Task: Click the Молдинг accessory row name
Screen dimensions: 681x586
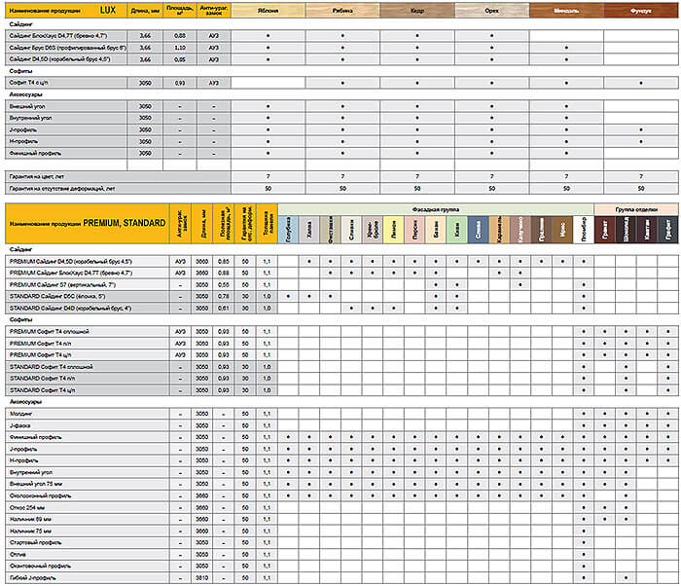Action: click(x=20, y=414)
